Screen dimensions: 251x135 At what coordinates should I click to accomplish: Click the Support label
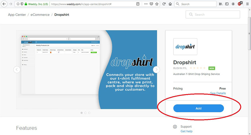click(186, 127)
